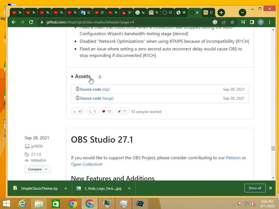
Task: Click the heart reaction with 15
Action: pos(107,111)
